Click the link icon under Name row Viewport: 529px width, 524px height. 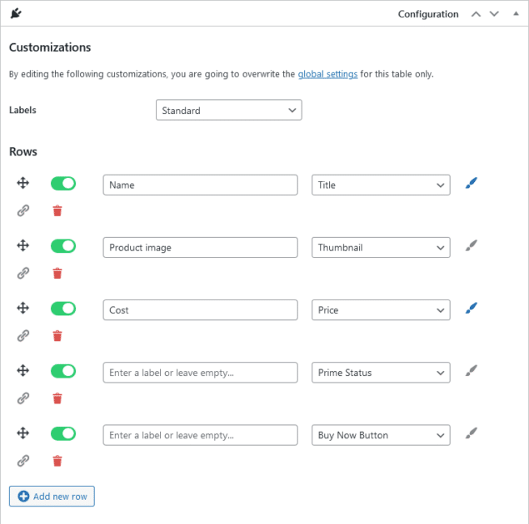click(23, 211)
